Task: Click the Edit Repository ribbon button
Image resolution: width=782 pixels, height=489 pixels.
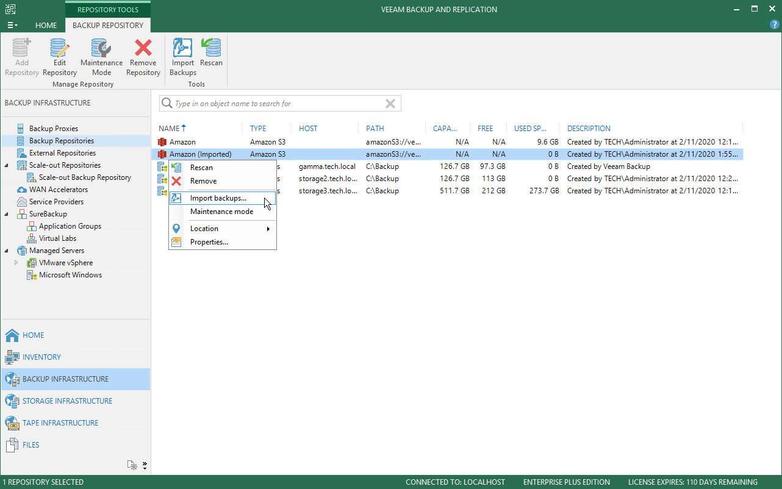Action: coord(59,57)
